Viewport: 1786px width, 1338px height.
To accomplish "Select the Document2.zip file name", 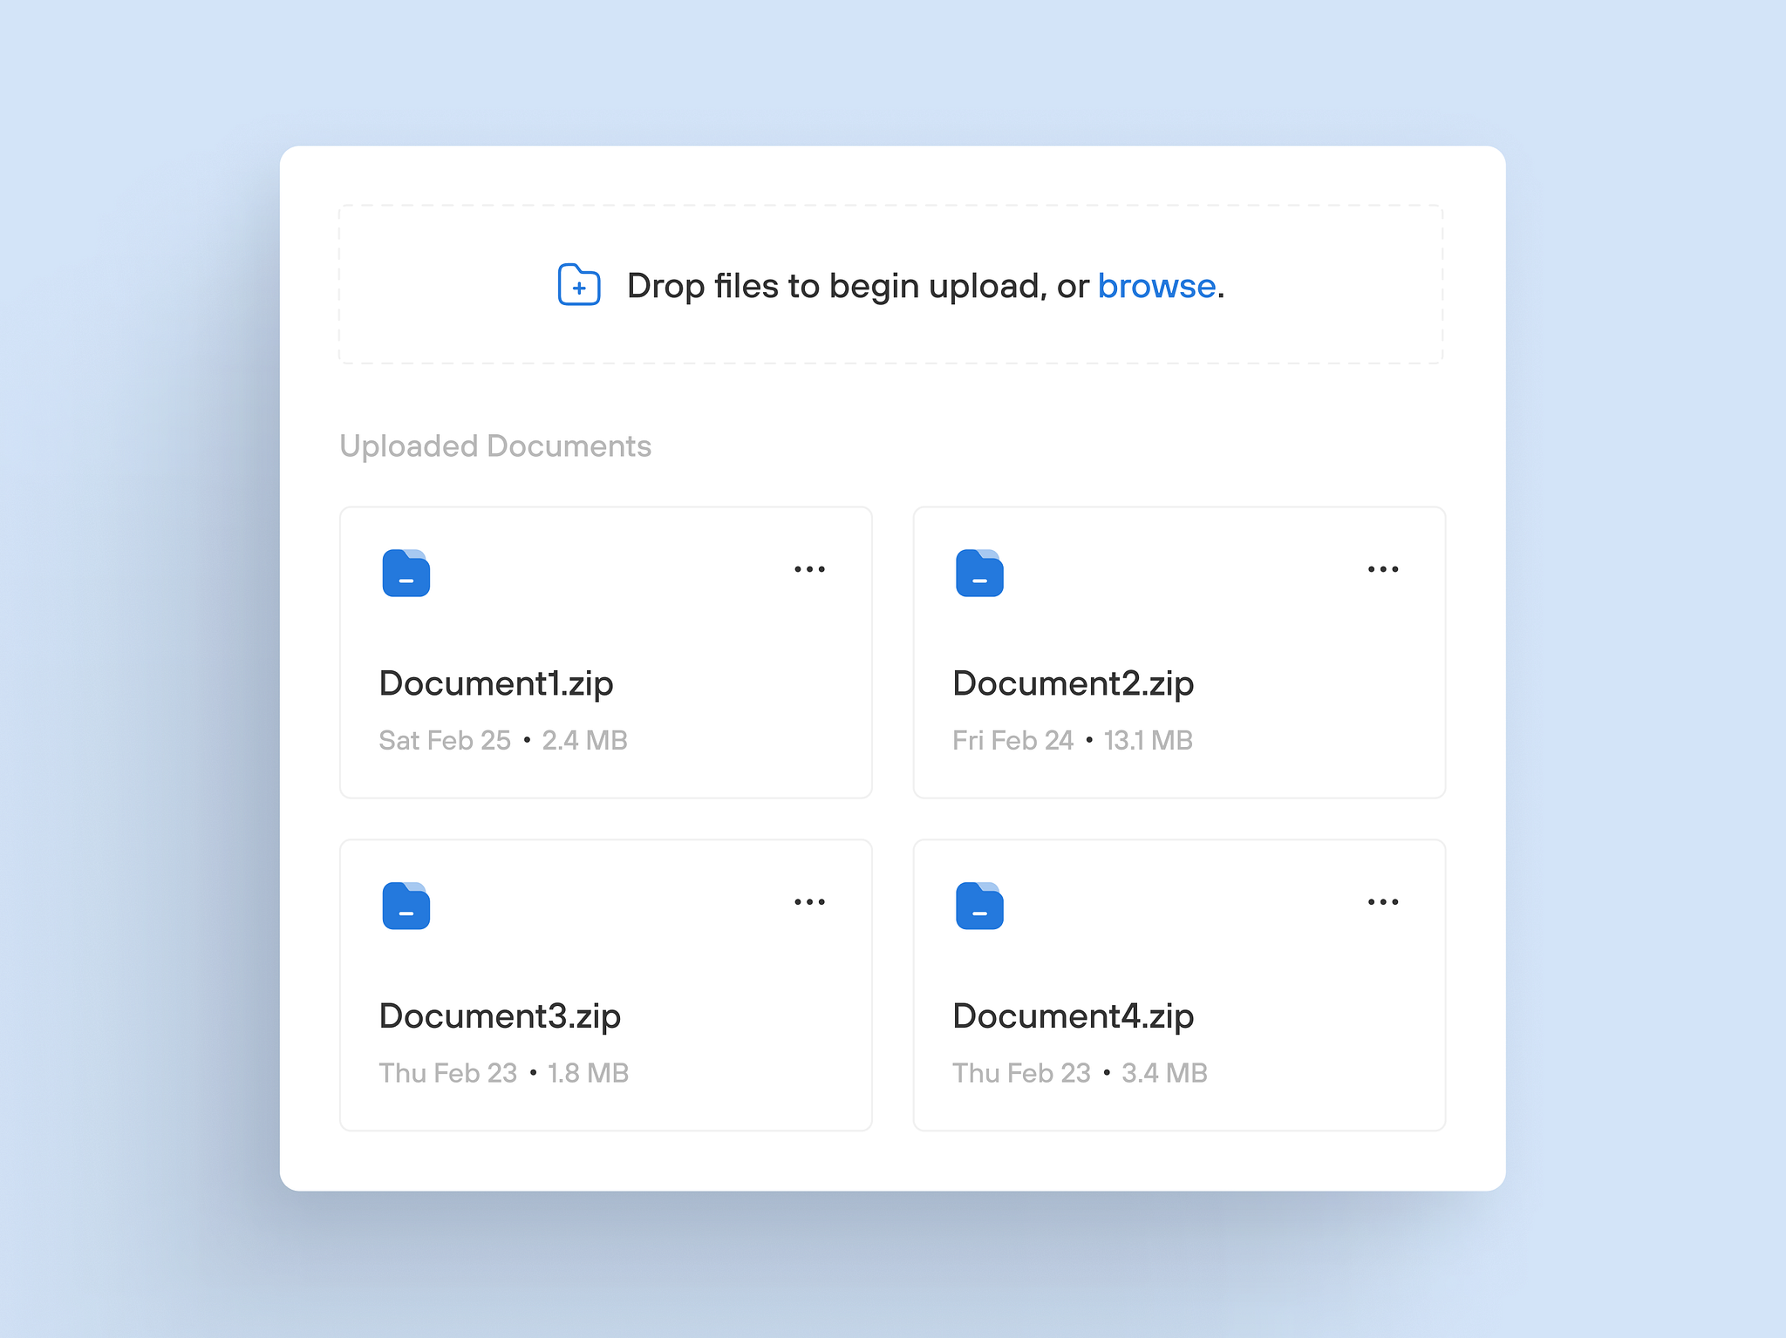I will [x=1073, y=683].
